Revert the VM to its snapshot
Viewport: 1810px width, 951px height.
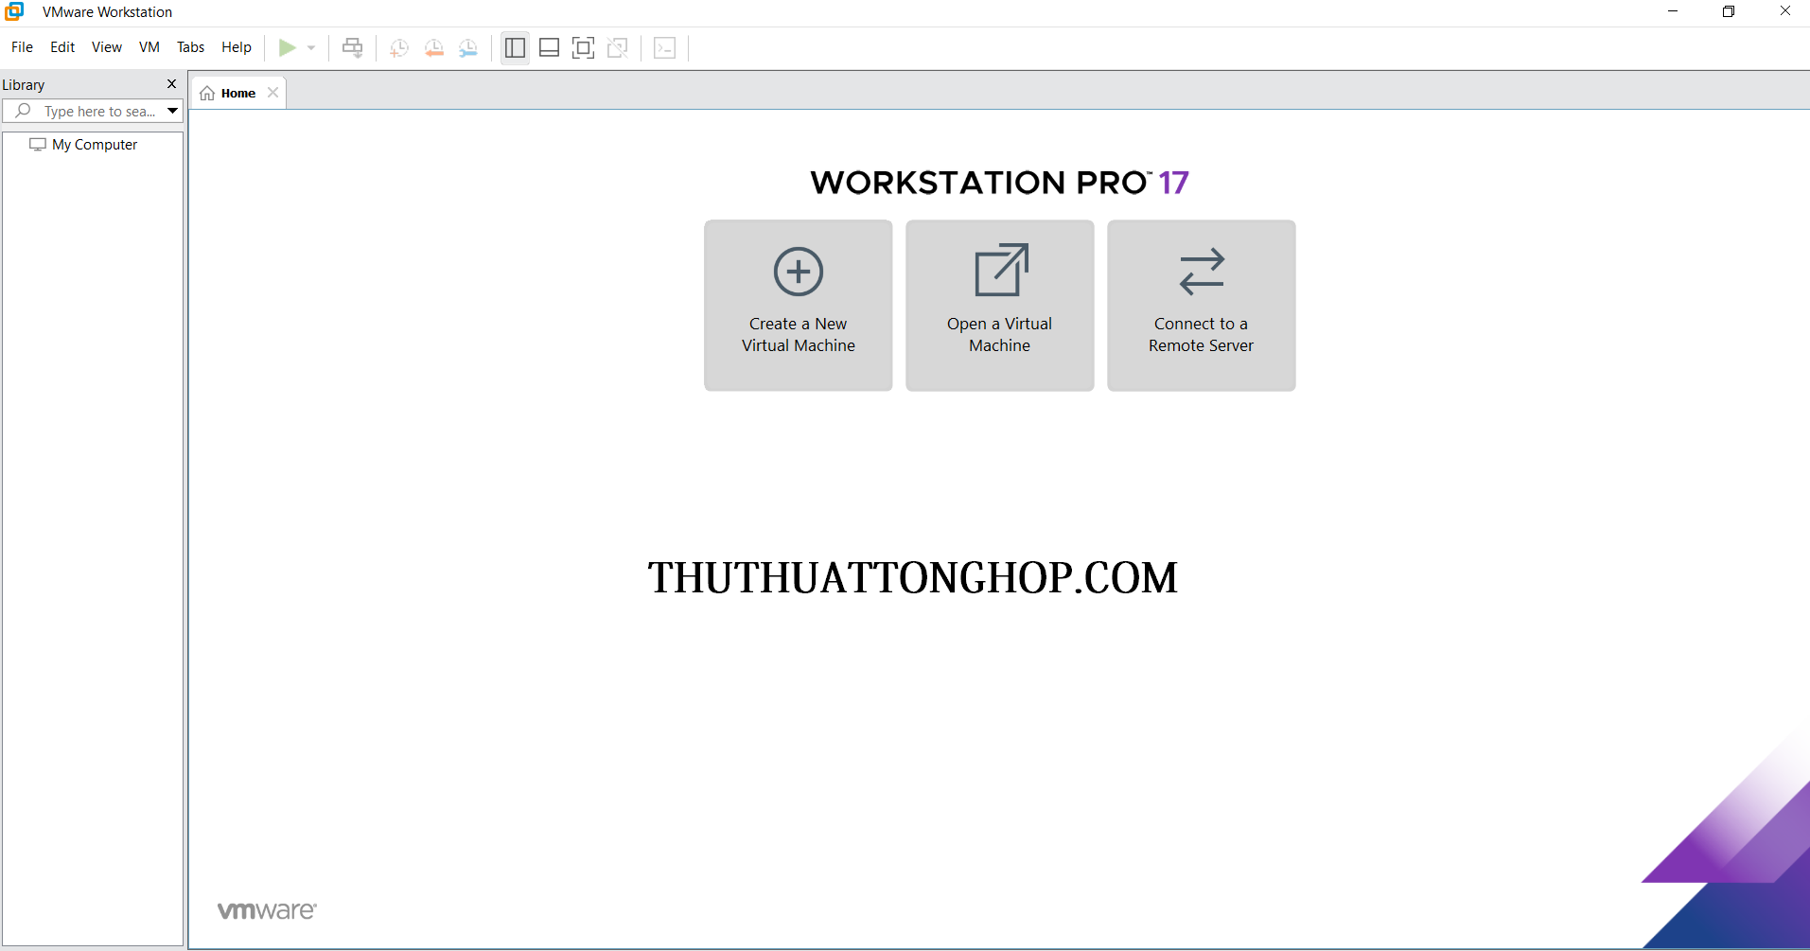click(434, 47)
